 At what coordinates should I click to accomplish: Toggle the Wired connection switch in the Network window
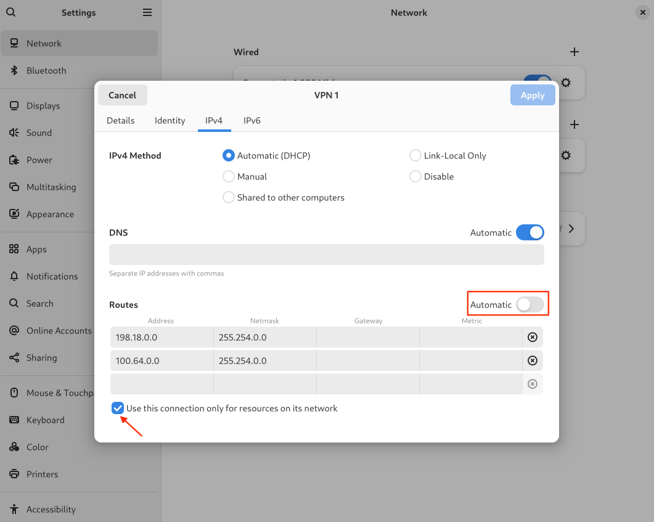click(538, 78)
